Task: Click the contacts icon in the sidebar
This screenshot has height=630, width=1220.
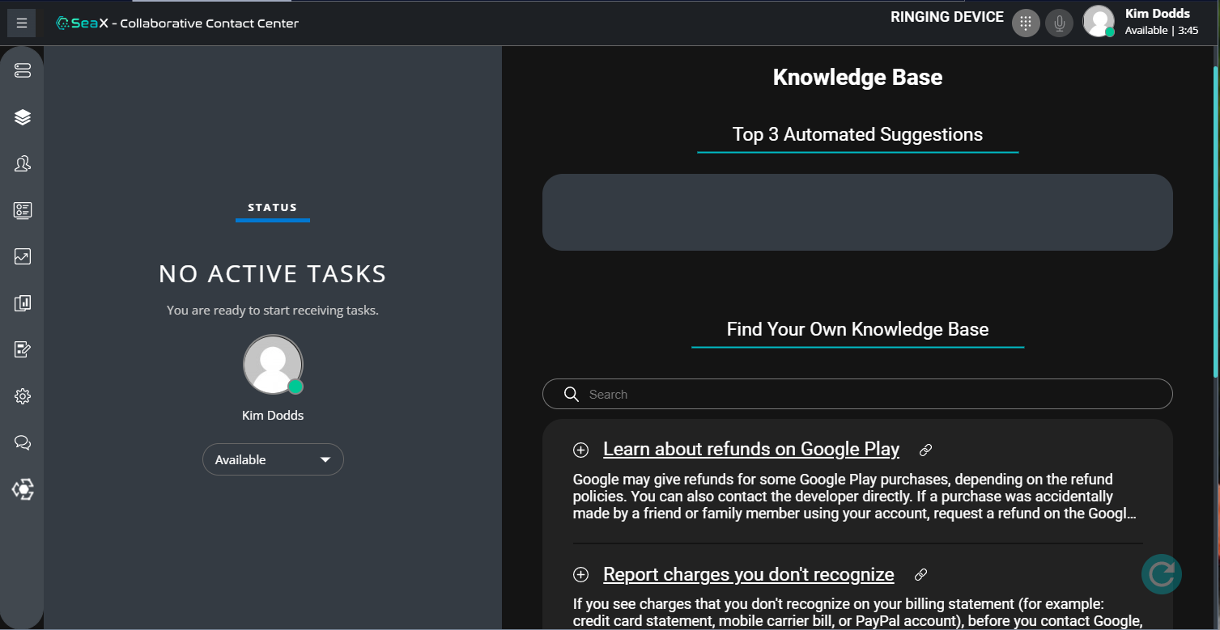Action: 22,163
